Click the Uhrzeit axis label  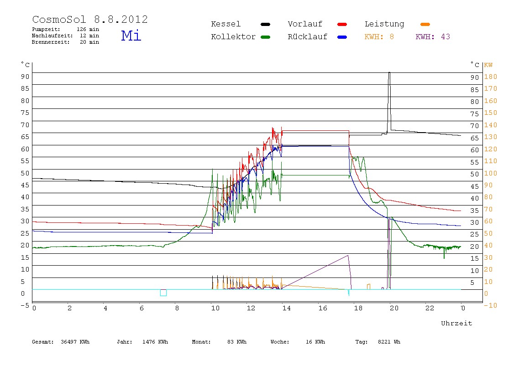[x=456, y=323]
